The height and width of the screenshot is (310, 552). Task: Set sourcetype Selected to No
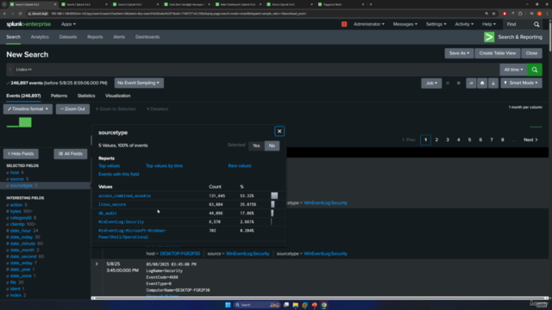tap(272, 146)
